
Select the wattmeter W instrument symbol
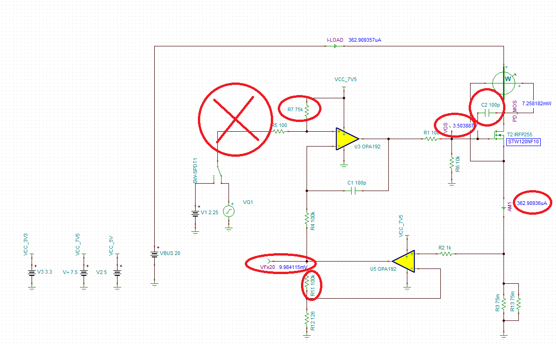click(x=505, y=82)
